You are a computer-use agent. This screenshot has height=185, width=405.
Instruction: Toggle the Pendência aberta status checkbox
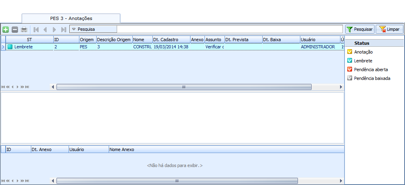click(x=350, y=70)
